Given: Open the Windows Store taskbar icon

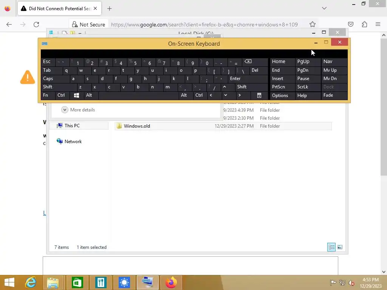Looking at the screenshot, I should coord(77,282).
